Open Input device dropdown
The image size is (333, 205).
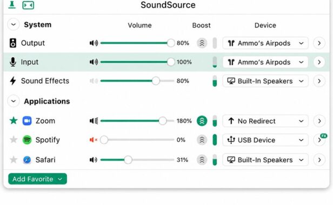tap(265, 62)
